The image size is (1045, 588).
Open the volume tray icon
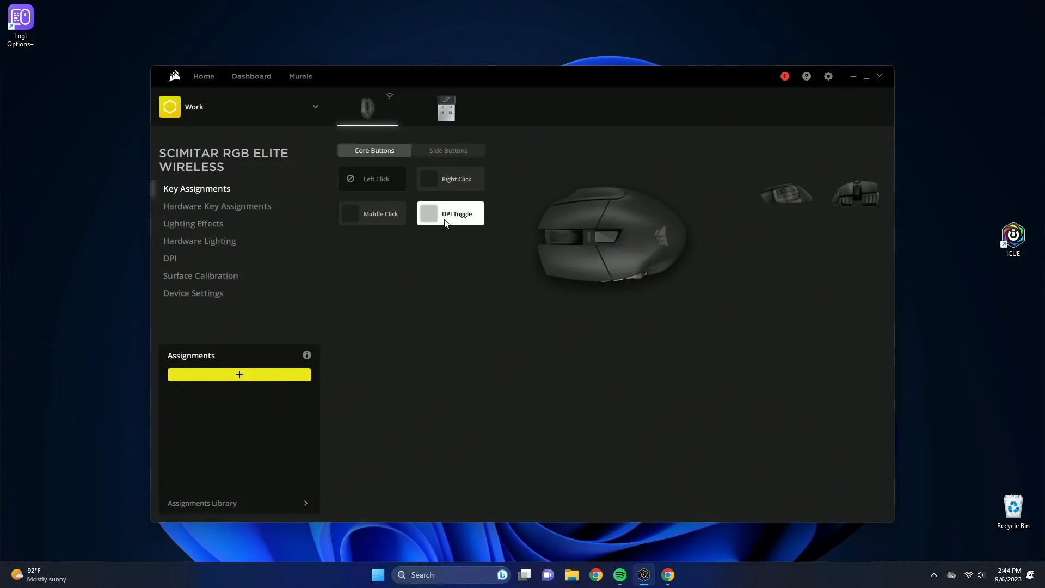[x=981, y=575]
